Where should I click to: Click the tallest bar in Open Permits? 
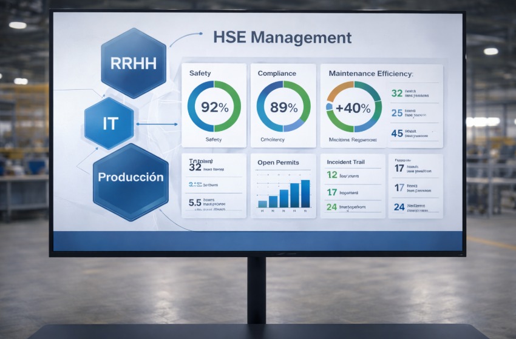(305, 193)
